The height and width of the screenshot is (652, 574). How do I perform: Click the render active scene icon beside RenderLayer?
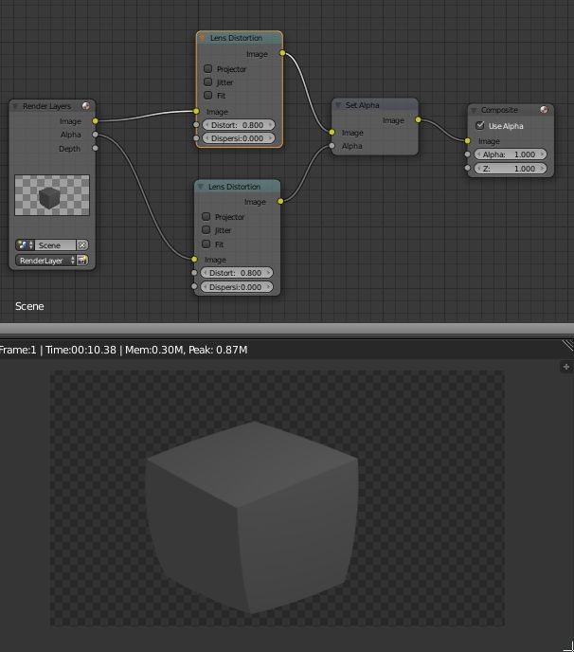tap(82, 261)
